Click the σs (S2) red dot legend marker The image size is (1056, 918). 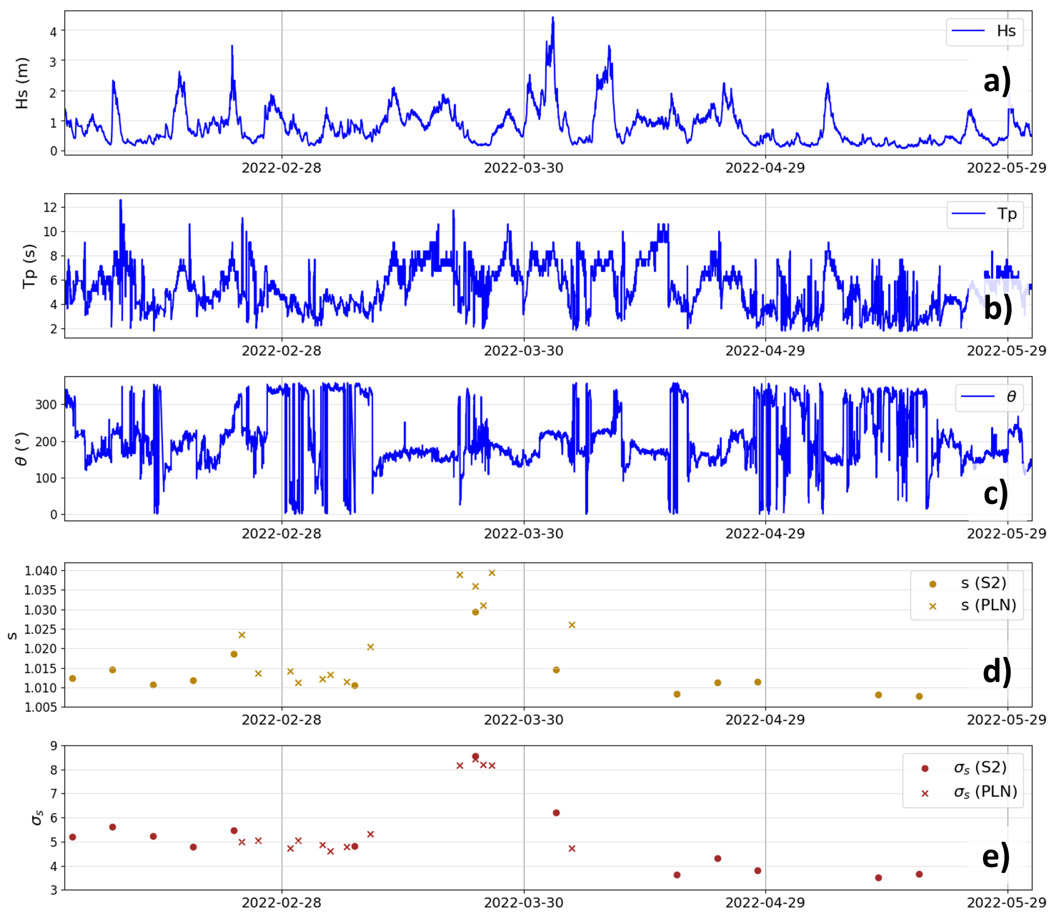[925, 769]
